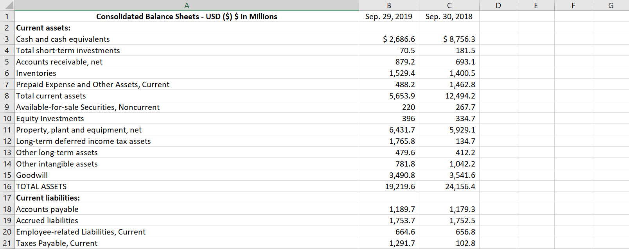Click the Taxes Payable, Current cell
This screenshot has height=249, width=629.
(187, 243)
